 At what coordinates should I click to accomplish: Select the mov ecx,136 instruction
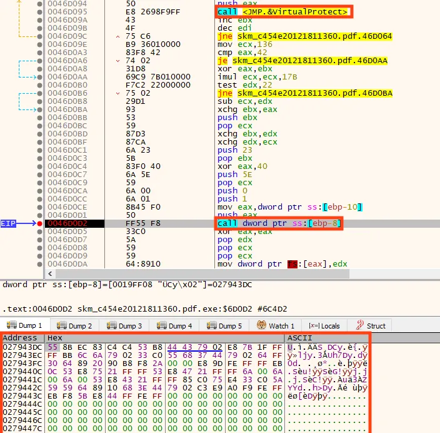[x=245, y=44]
